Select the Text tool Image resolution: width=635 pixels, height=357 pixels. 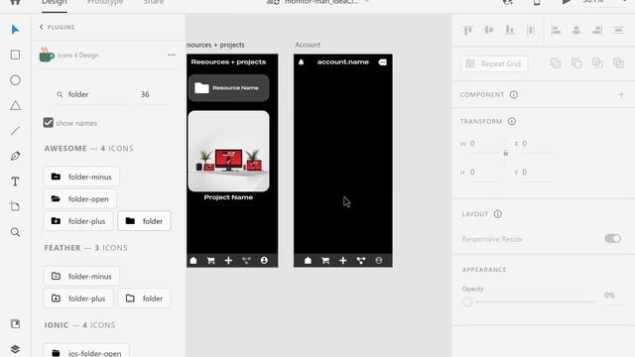(16, 181)
